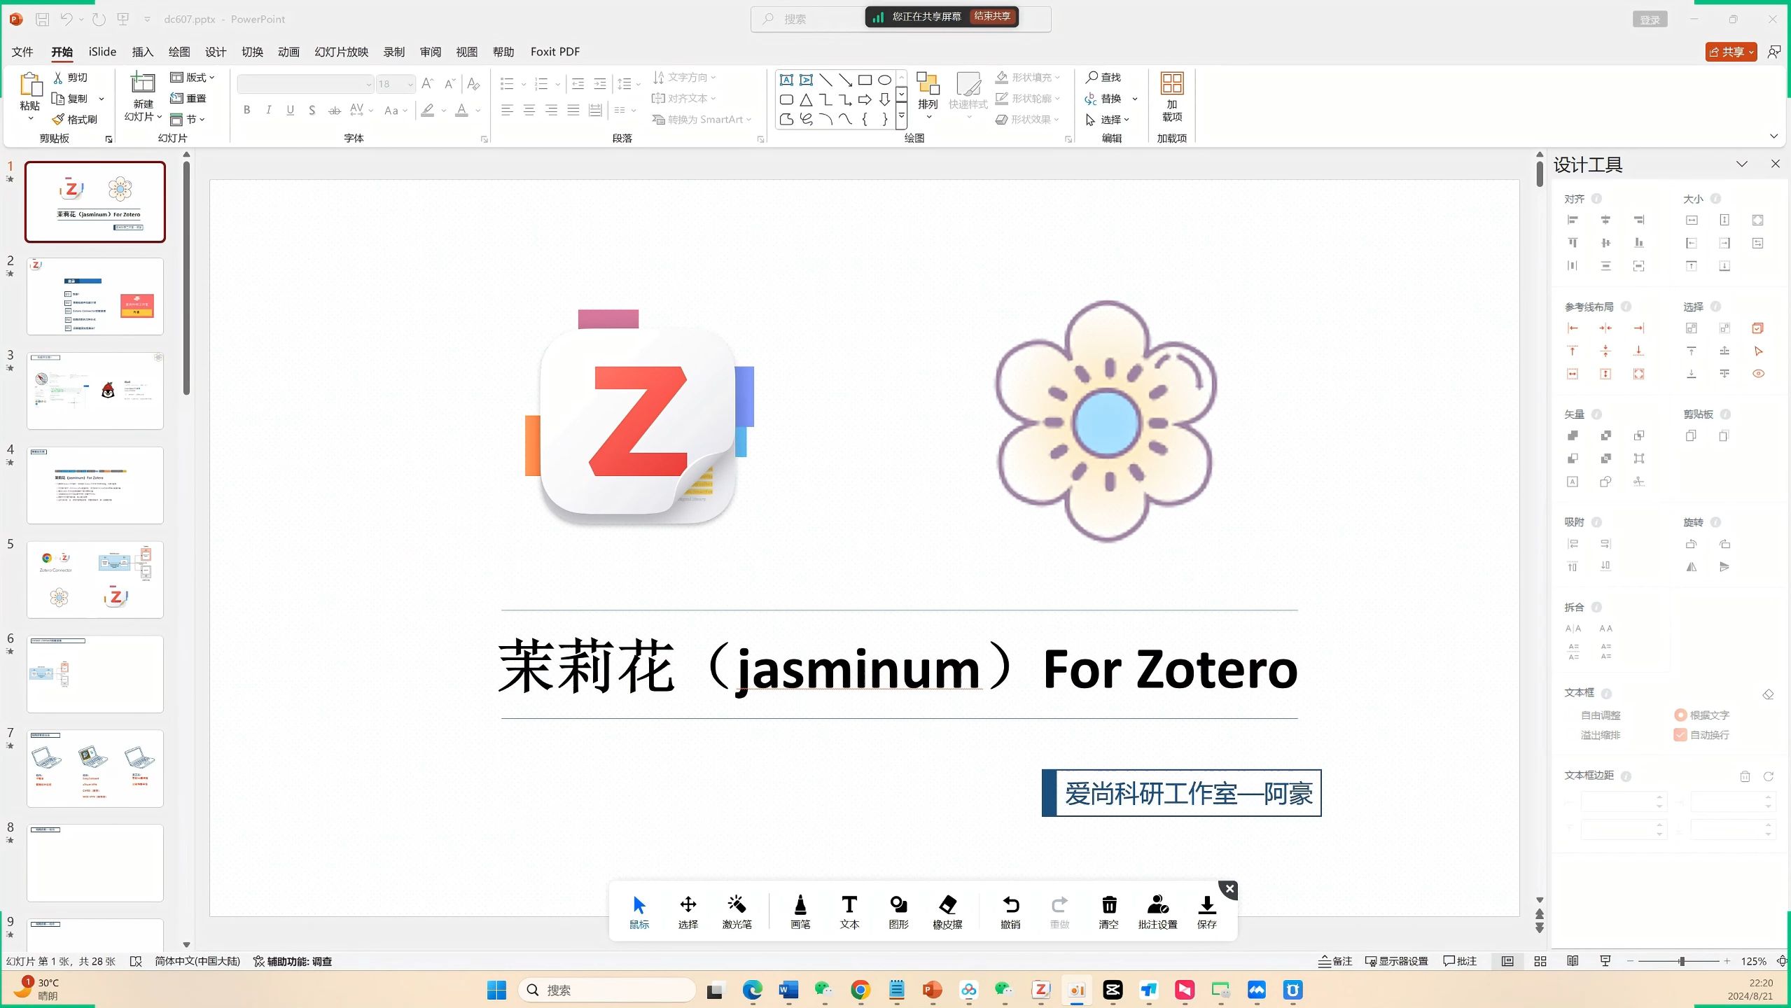1791x1008 pixels.
Task: Open the iSlide tab
Action: pos(102,52)
